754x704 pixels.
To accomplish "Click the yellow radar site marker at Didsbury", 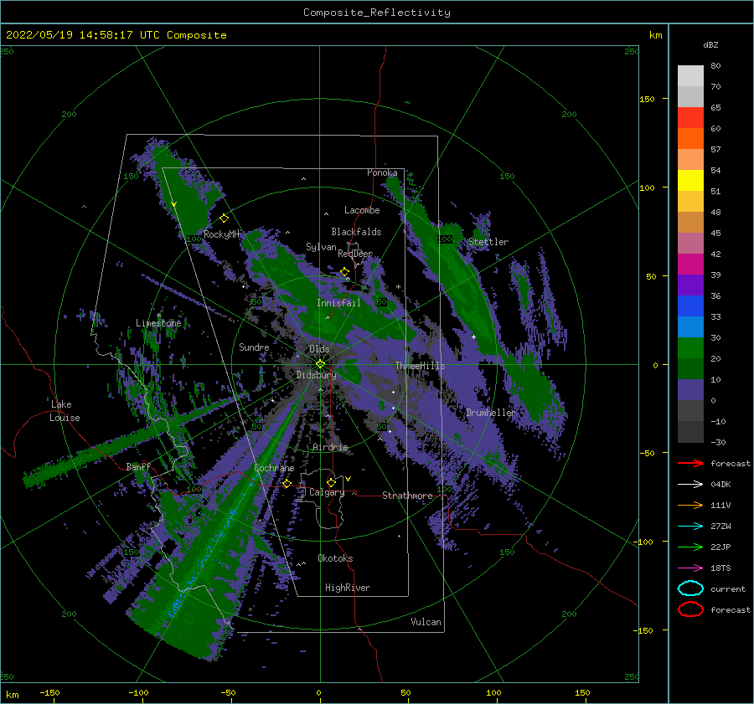I will 320,364.
